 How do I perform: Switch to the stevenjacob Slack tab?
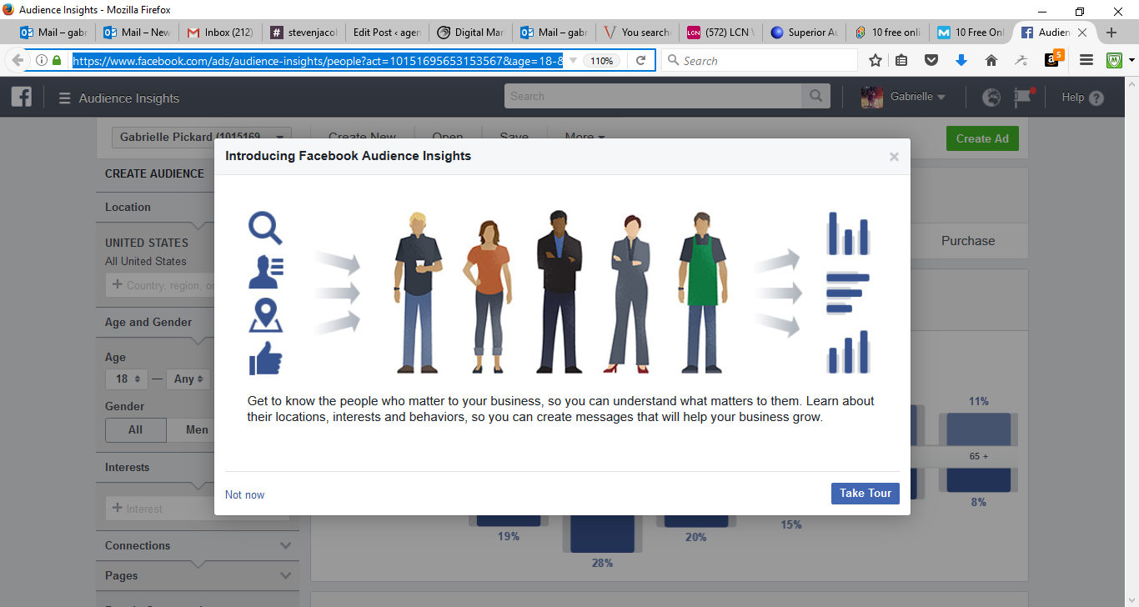pos(304,33)
